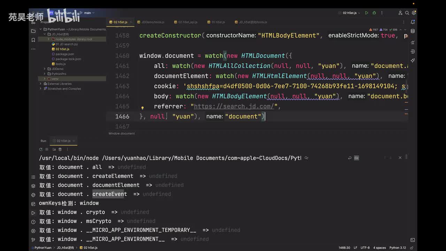Open more options in Run toolbar

click(x=67, y=149)
